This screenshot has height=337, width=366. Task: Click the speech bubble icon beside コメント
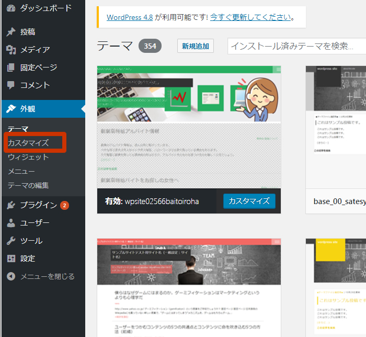coord(11,85)
